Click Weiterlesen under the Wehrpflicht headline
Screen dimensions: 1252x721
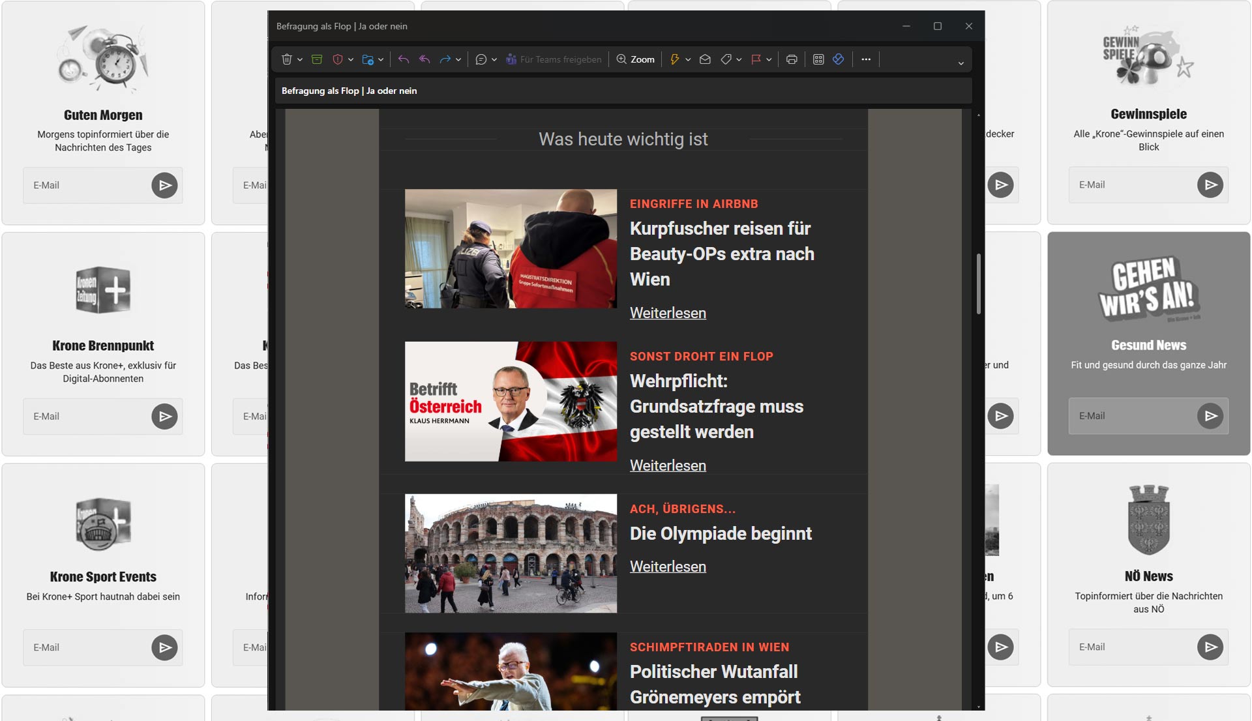[668, 465]
